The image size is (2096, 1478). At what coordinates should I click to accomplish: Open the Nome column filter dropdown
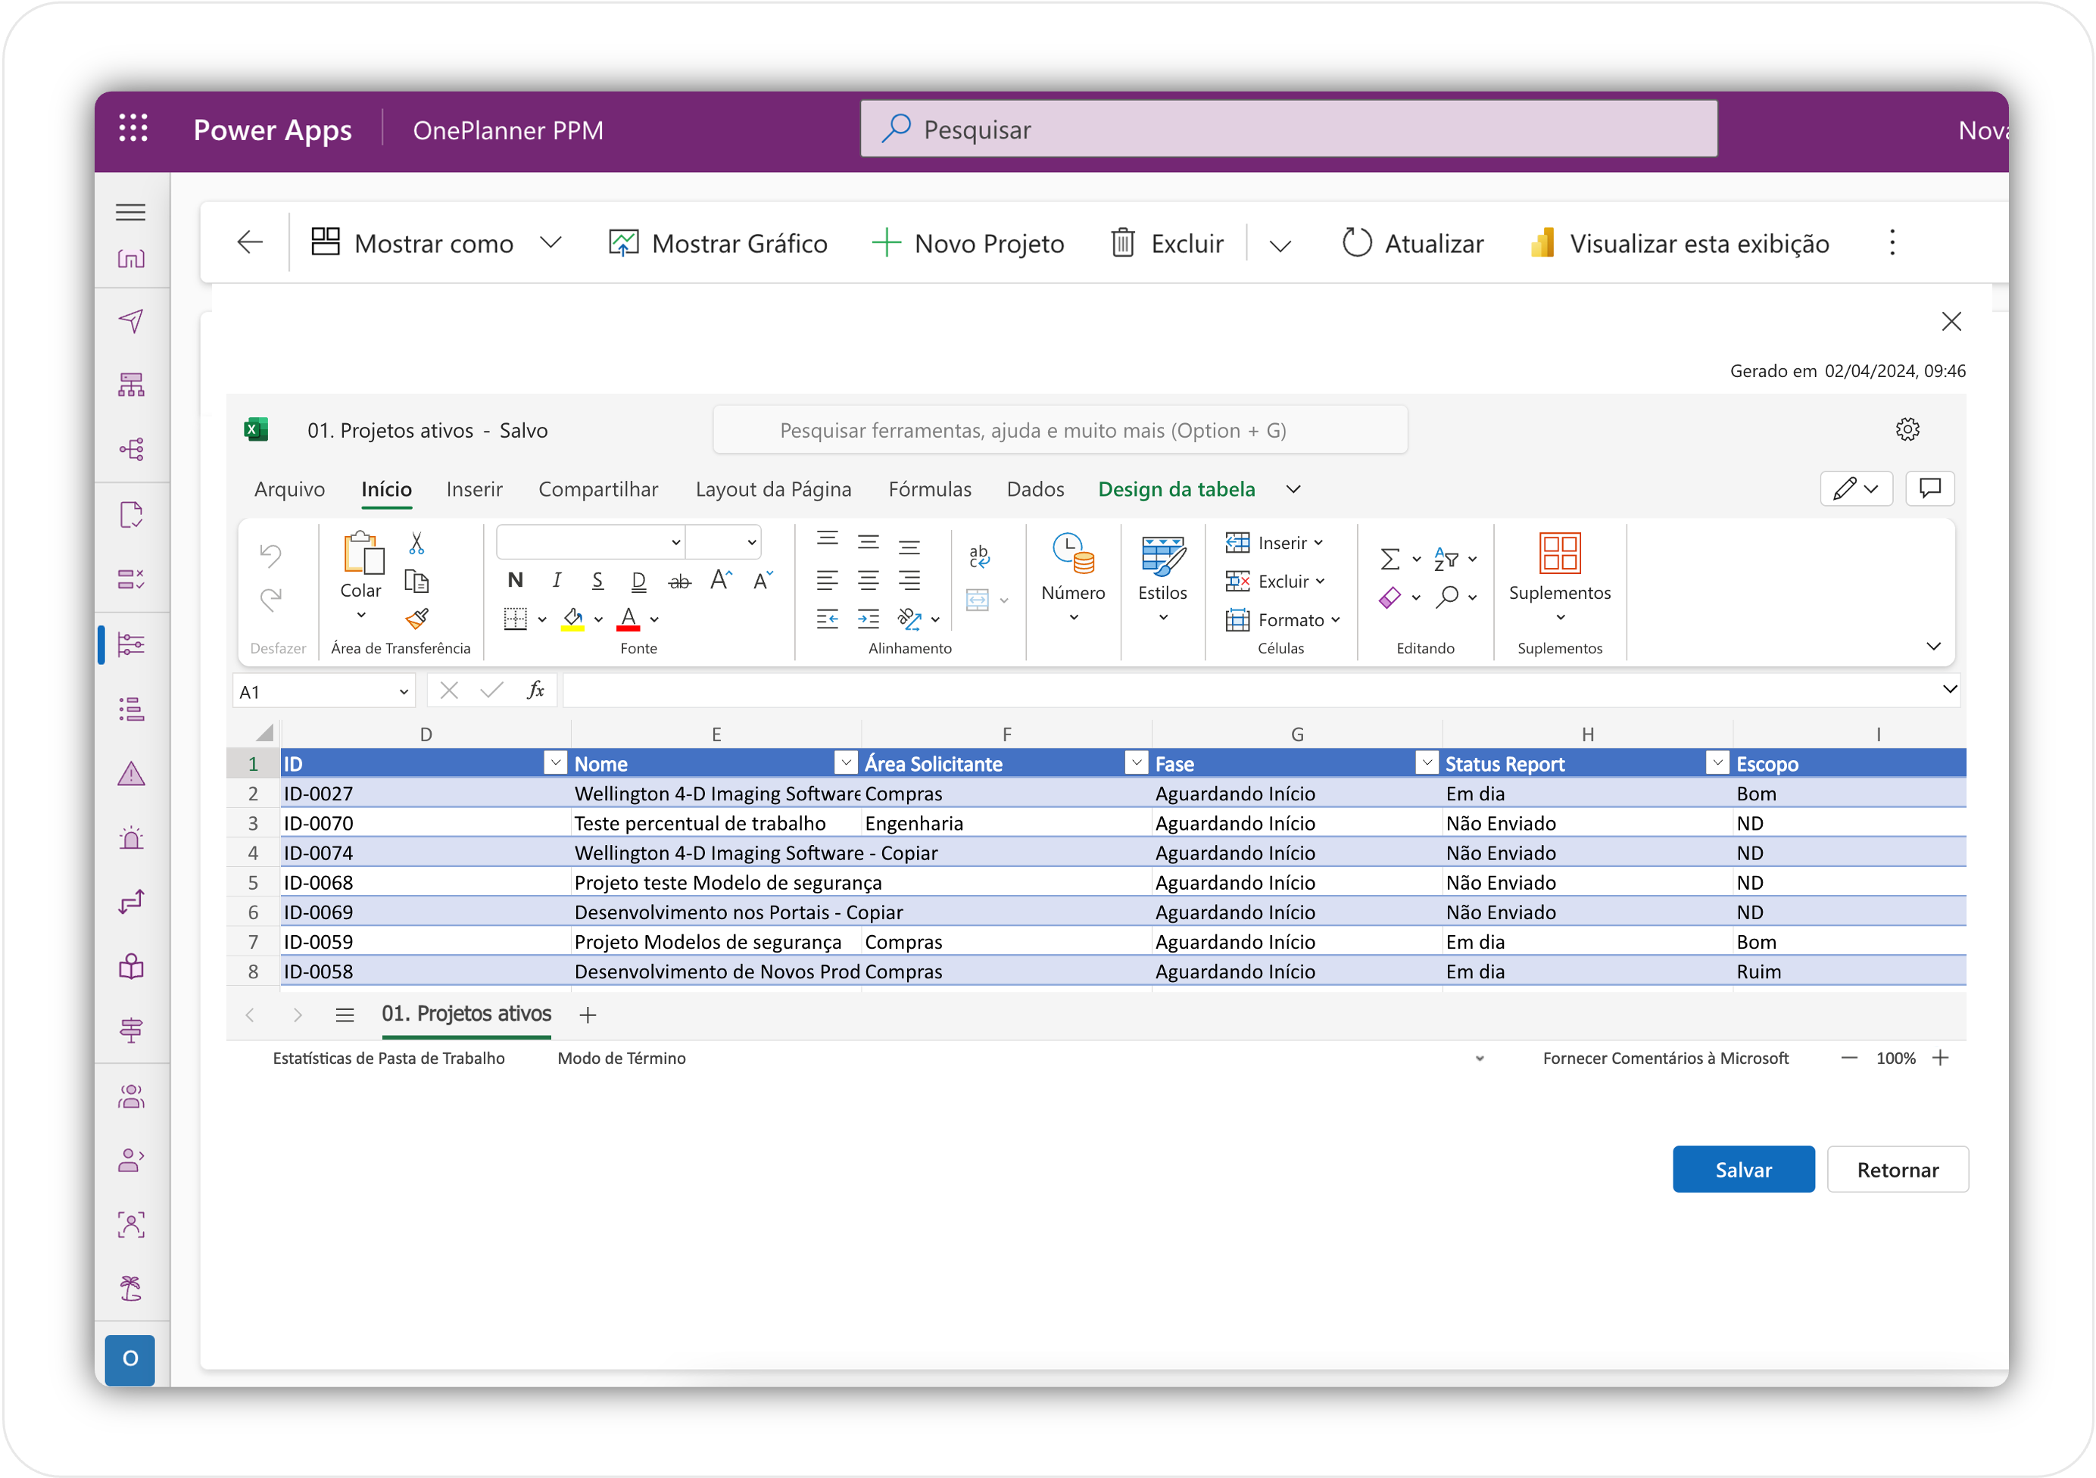tap(847, 762)
